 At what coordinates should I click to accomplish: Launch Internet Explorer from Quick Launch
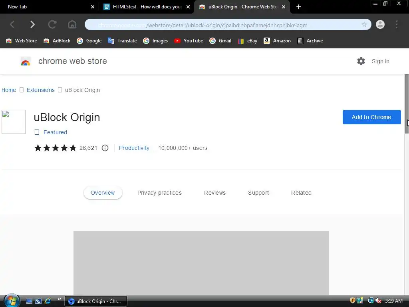point(48,301)
